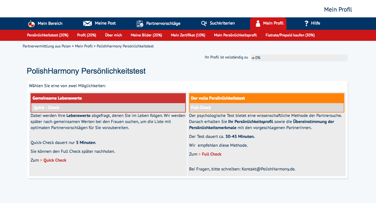
Task: Click the clipboard icon for Partnervorschläge
Action: (x=140, y=24)
